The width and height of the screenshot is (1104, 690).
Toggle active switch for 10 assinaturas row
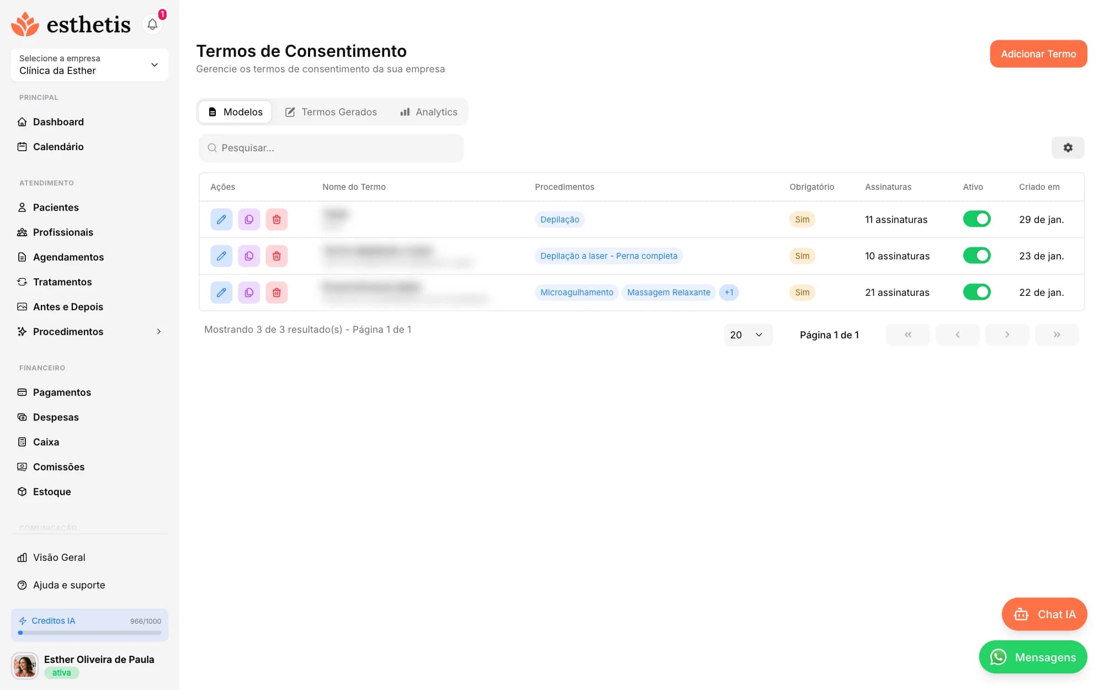click(976, 256)
